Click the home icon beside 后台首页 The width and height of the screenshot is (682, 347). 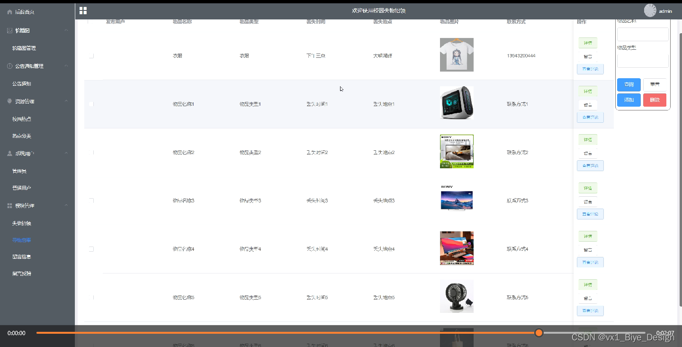pos(10,12)
